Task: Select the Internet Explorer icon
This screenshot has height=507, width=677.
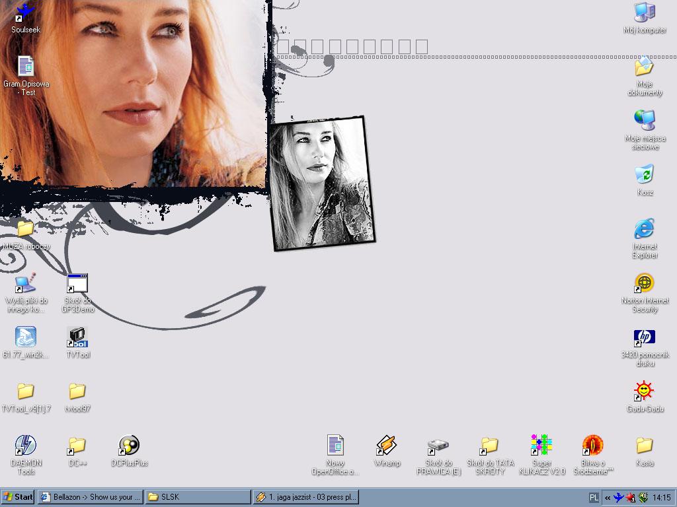Action: pos(644,229)
